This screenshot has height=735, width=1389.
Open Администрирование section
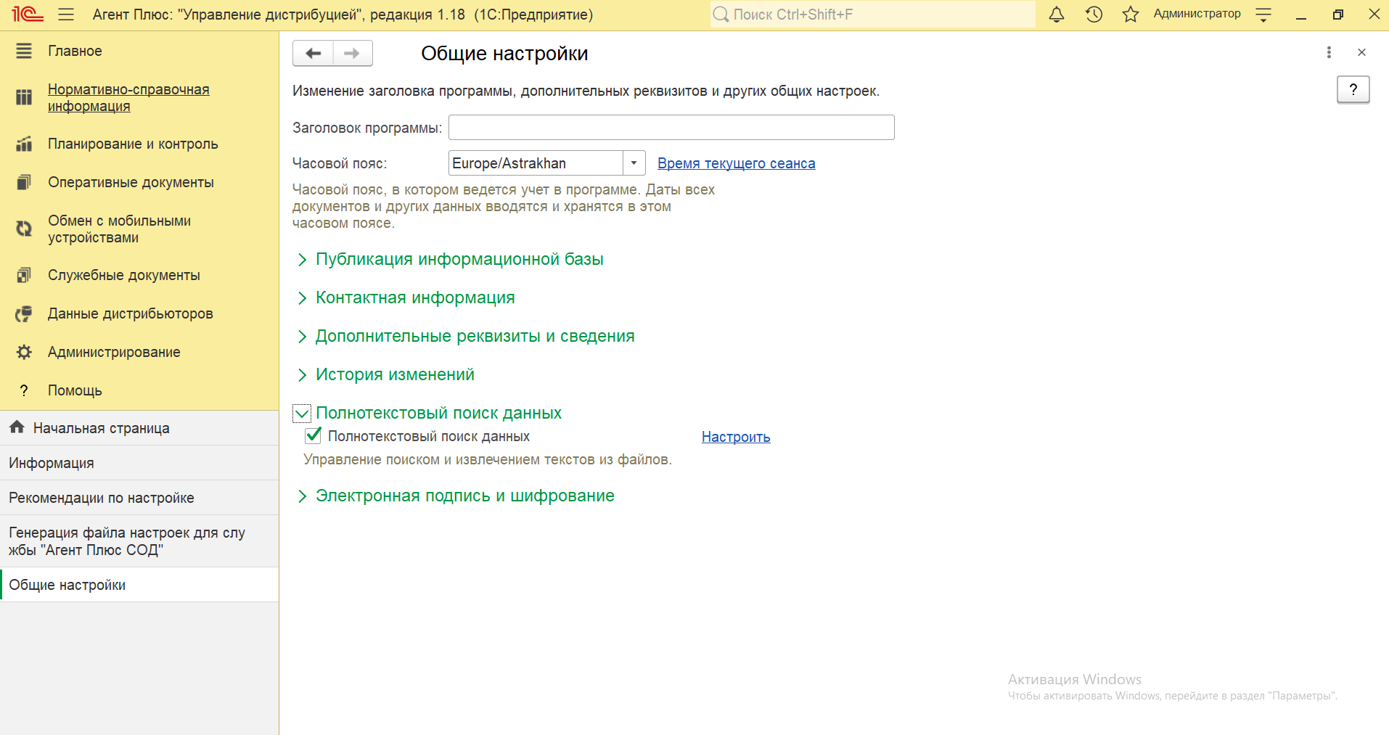(x=114, y=352)
